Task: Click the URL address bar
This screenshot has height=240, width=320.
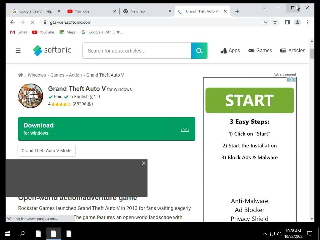Action: click(x=151, y=22)
